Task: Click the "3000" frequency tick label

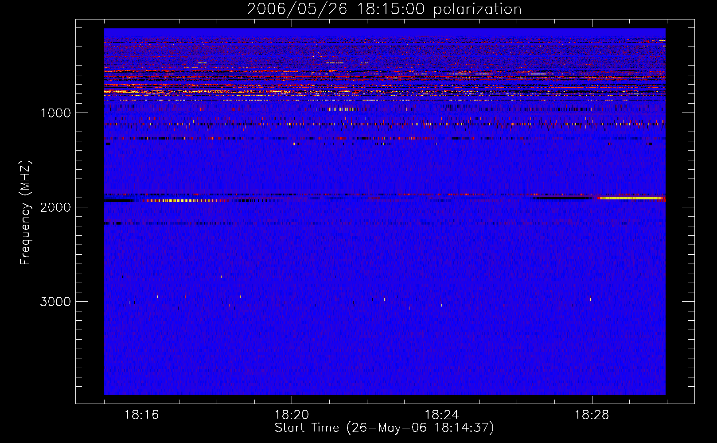Action: tap(55, 302)
